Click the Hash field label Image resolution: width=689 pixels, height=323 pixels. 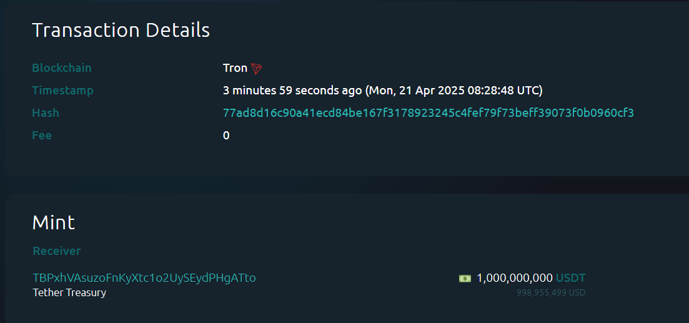pos(46,113)
